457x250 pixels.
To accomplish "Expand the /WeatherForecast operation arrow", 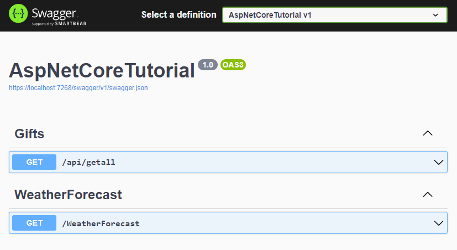I will 439,223.
